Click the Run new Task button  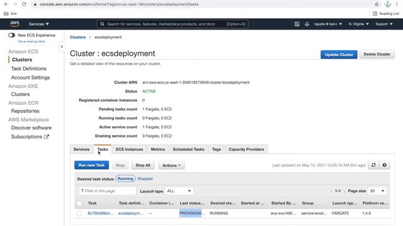(91, 165)
